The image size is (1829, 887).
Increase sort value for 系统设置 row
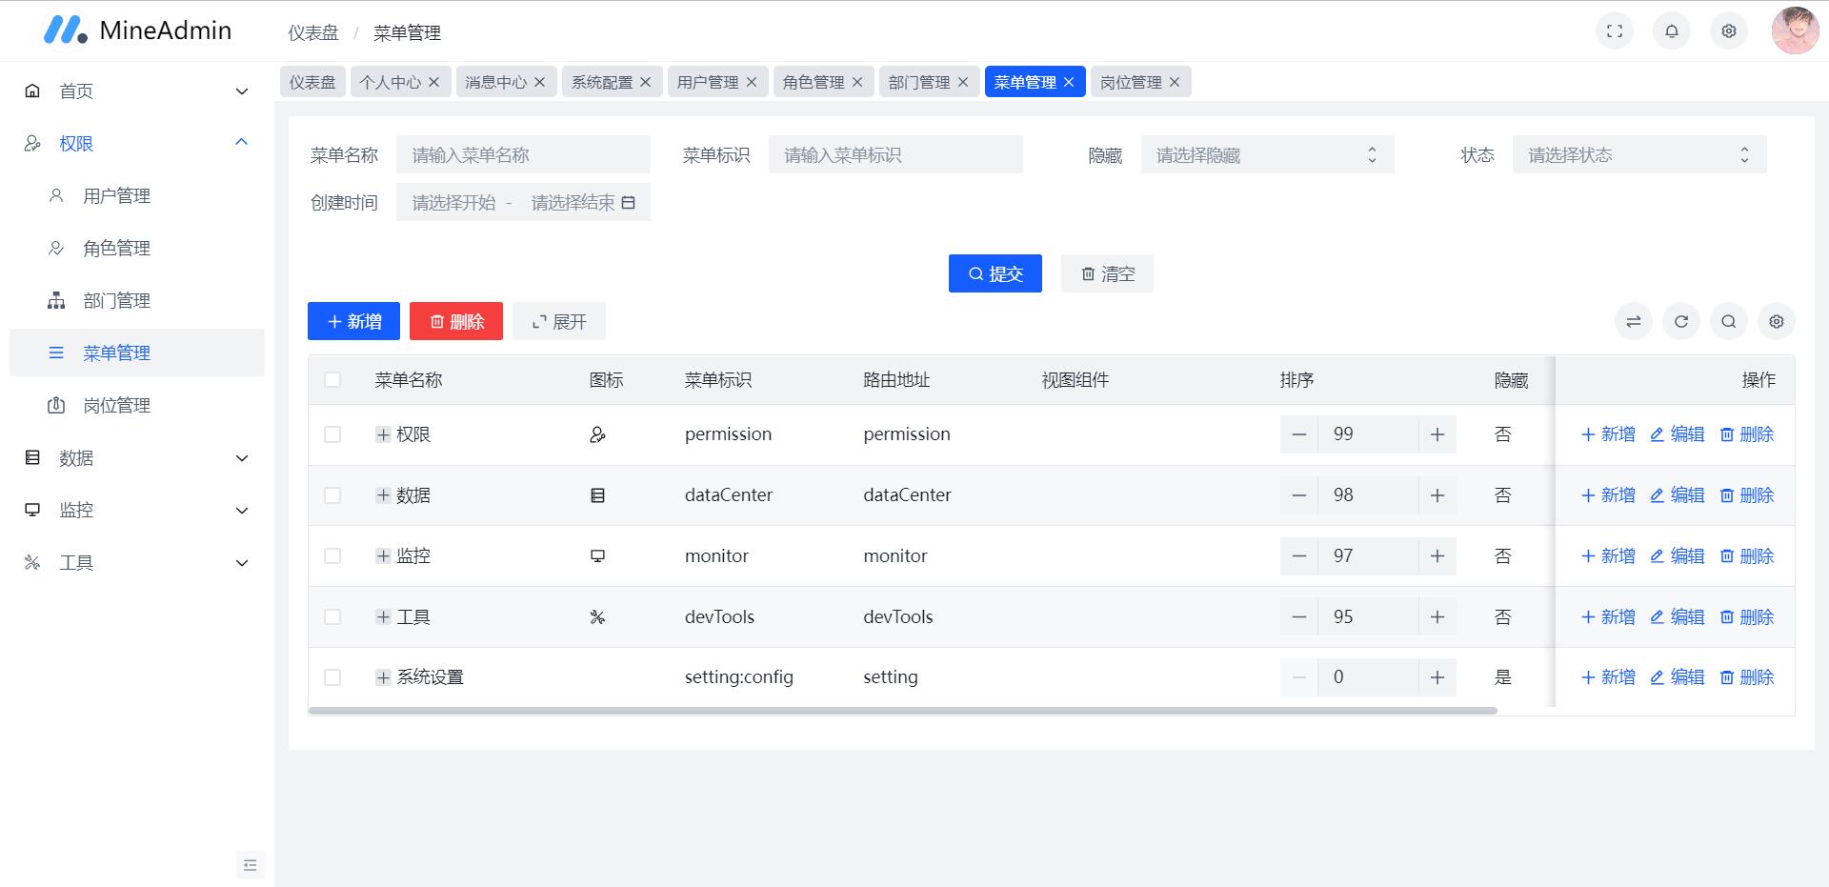(x=1437, y=677)
